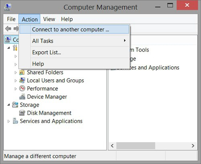This screenshot has height=164, width=201.
Task: Select the Disk Management icon
Action: (22, 113)
